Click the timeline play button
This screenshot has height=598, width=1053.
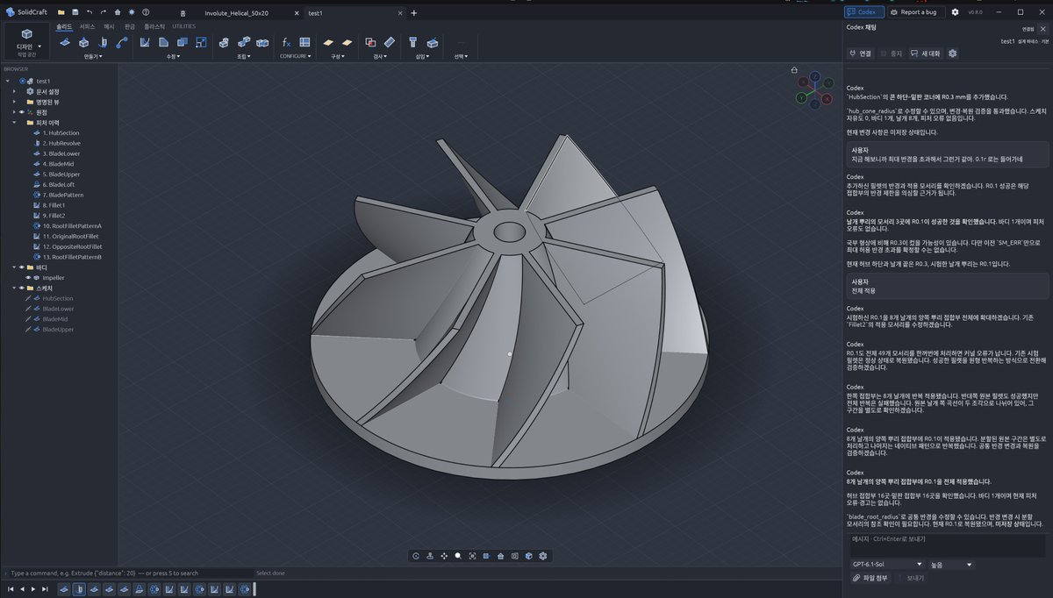tap(33, 589)
